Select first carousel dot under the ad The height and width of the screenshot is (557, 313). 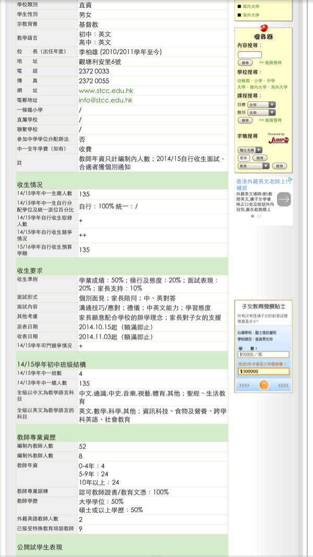(254, 216)
